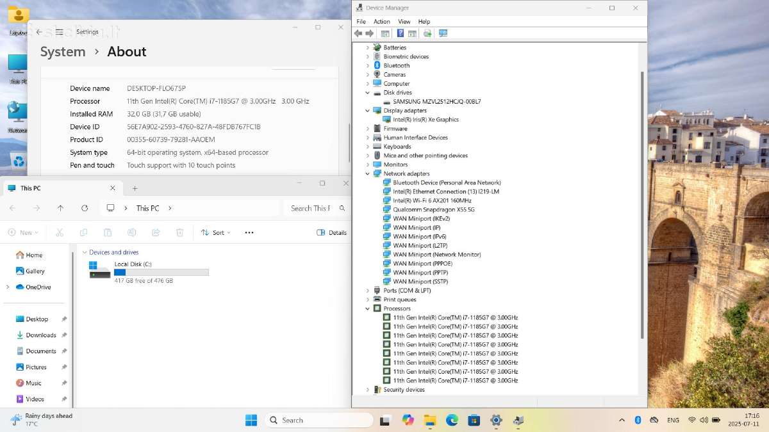The height and width of the screenshot is (432, 769).
Task: Click Bluetooth icon in the system tray
Action: [x=638, y=420]
